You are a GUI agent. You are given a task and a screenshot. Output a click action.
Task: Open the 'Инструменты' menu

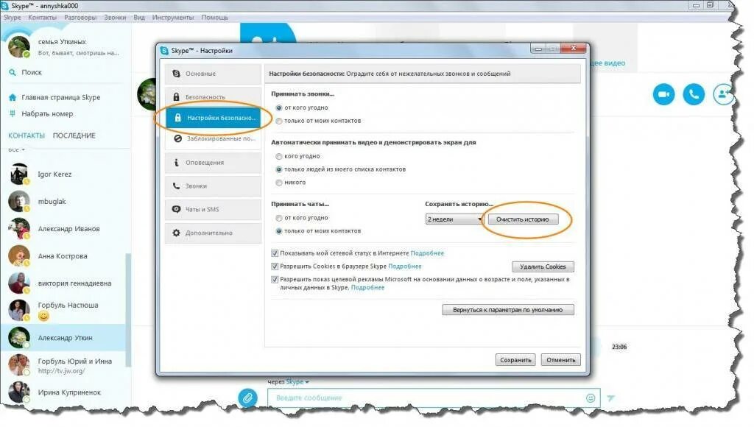[172, 18]
